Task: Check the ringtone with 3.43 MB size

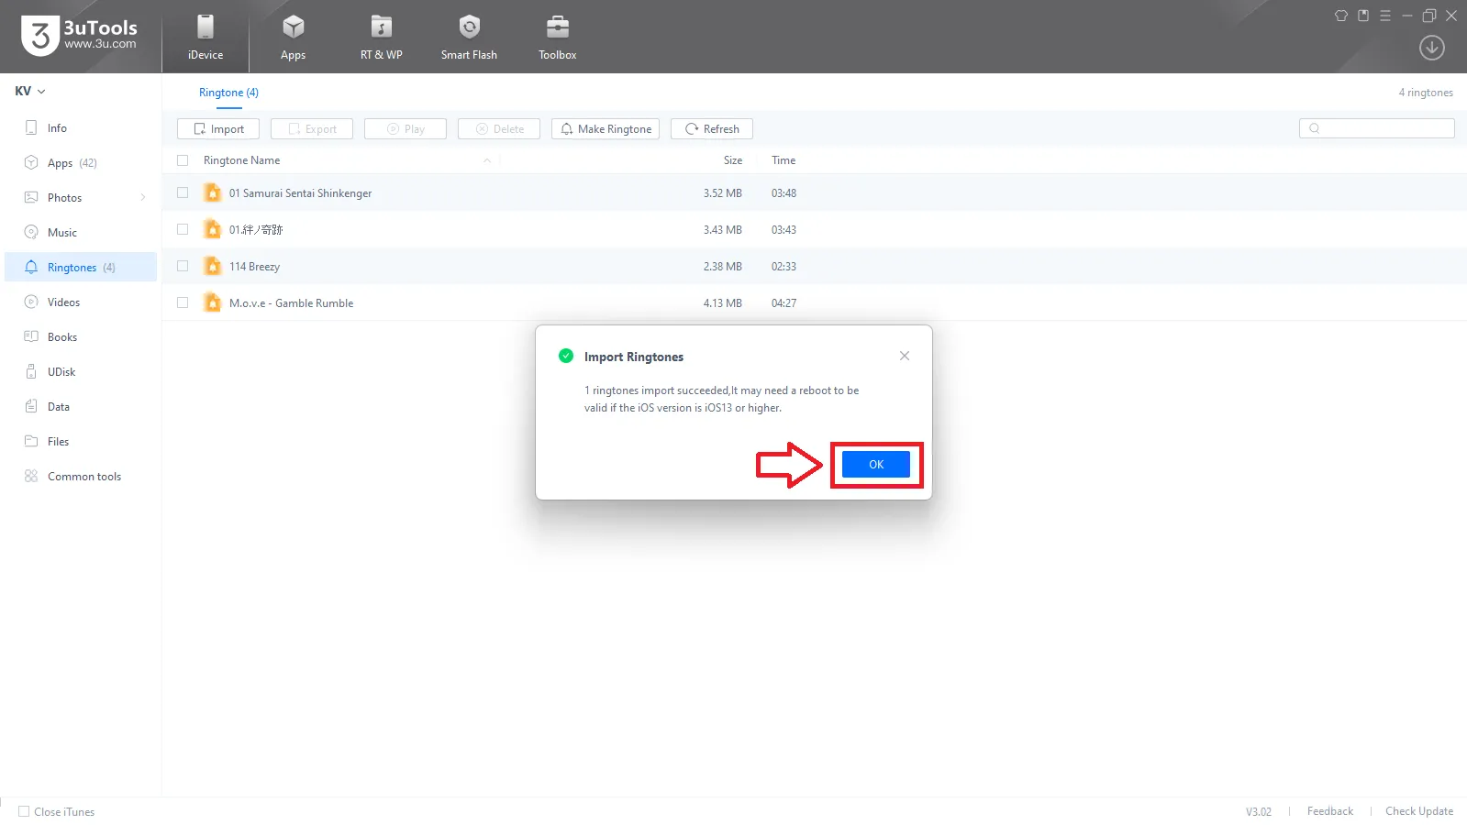Action: click(183, 229)
